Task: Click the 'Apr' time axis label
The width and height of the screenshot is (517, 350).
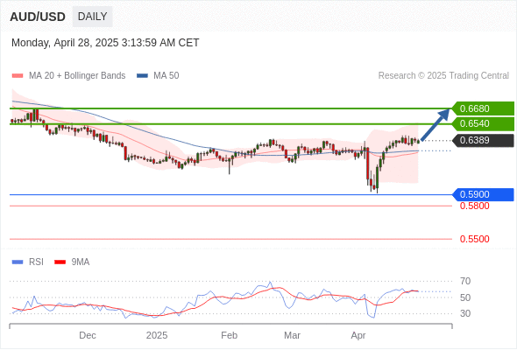Action: pos(358,335)
